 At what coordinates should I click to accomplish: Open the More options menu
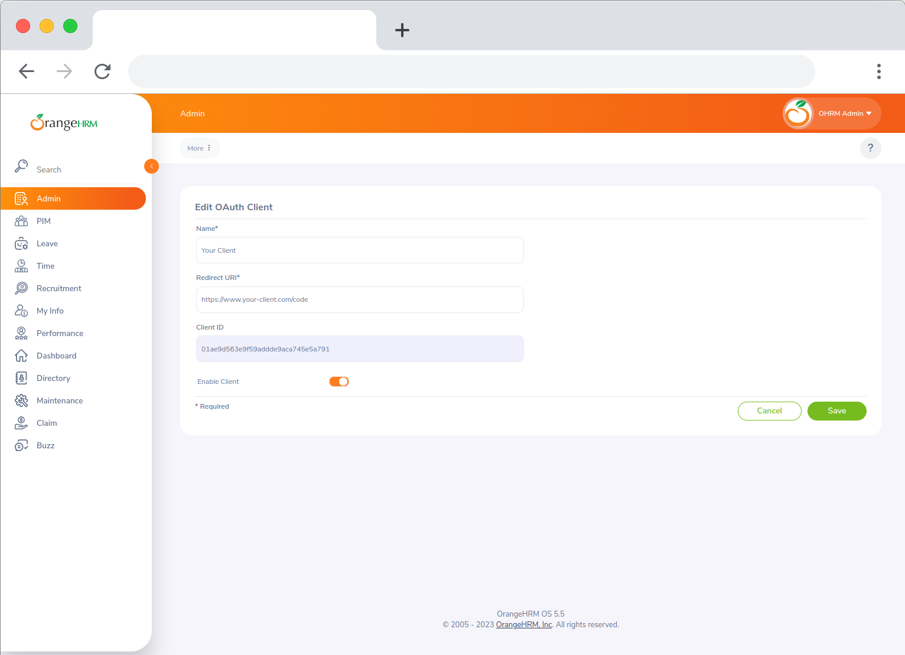click(200, 148)
